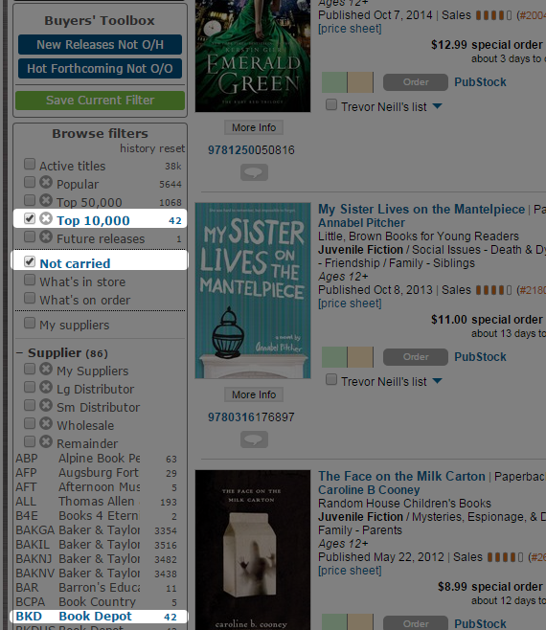The width and height of the screenshot is (546, 630).
Task: Click the exclude icon beside Wholesale
Action: click(x=46, y=423)
